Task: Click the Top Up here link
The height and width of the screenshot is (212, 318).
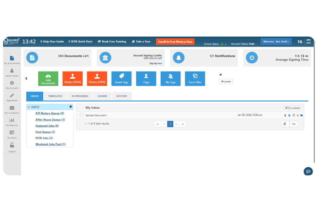Action: coord(160,63)
